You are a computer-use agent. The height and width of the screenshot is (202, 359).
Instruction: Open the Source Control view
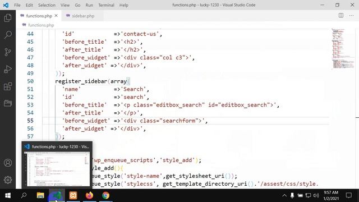pos(8,52)
